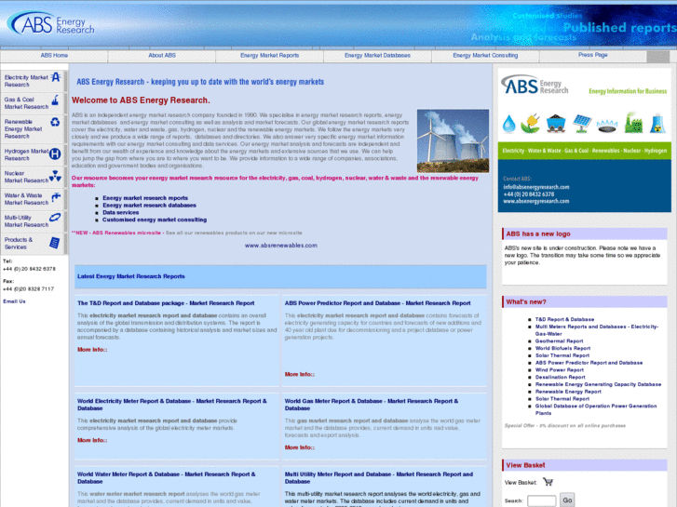Click the Search input field
Image resolution: width=677 pixels, height=507 pixels.
541,501
